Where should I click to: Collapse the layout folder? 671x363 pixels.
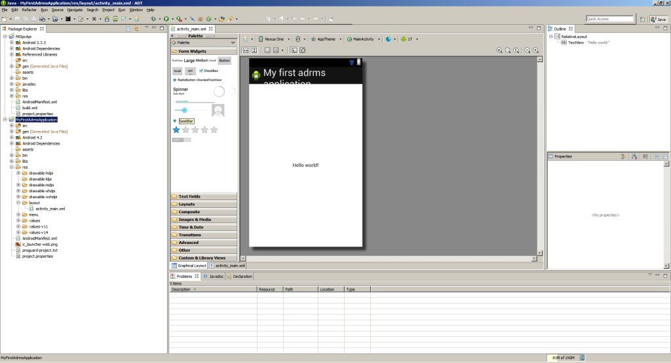pos(18,203)
